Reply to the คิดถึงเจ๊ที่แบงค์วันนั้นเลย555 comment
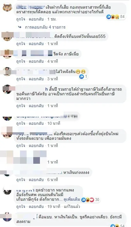 36,44
